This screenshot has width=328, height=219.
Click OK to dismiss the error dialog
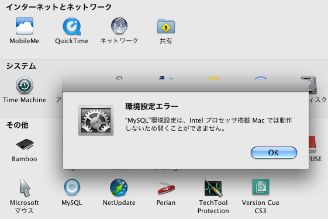pyautogui.click(x=274, y=152)
